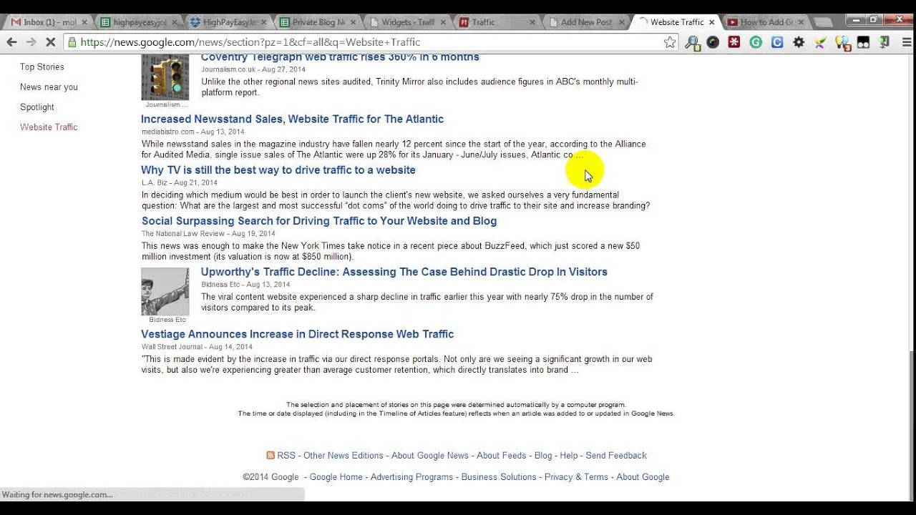This screenshot has height=515, width=916.
Task: Open the black gear extension icon
Action: pos(799,42)
